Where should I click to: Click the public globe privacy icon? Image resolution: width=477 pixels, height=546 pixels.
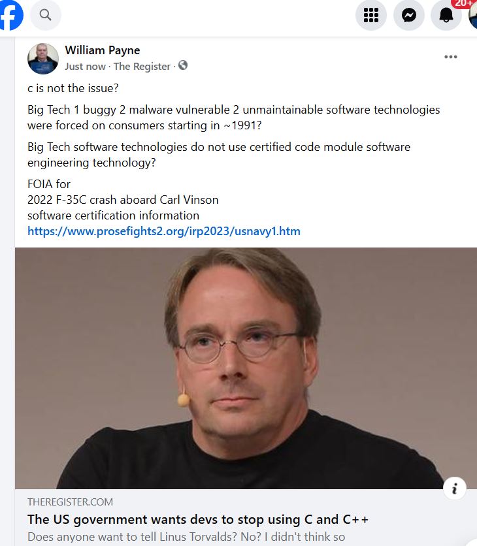pyautogui.click(x=183, y=65)
